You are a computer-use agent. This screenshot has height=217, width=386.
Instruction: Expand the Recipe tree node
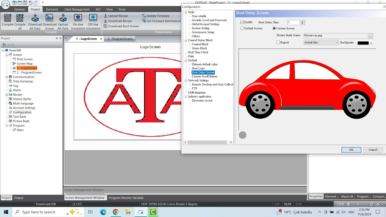click(x=7, y=95)
